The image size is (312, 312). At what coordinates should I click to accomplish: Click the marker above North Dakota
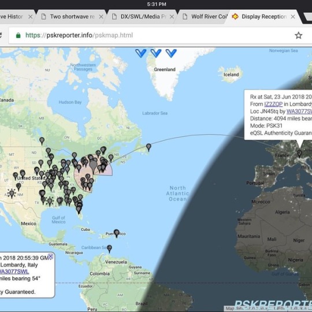pos(42,141)
